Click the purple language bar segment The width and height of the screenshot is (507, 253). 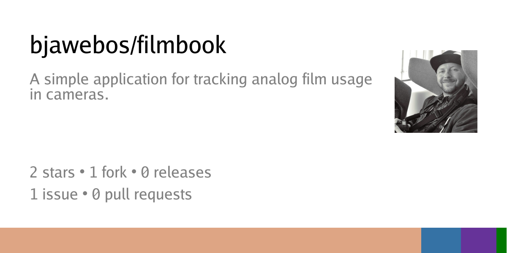click(479, 240)
